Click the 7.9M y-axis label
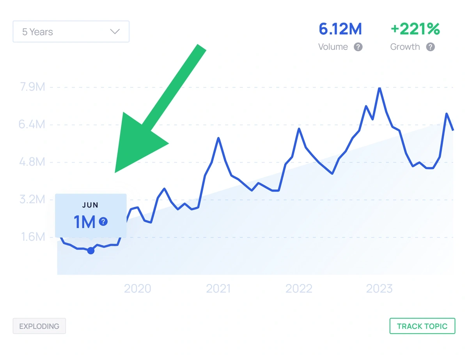Screen dimensions: 468x355 pos(32,87)
